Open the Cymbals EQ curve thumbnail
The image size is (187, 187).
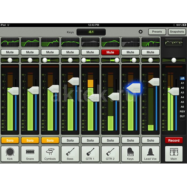click(50, 42)
